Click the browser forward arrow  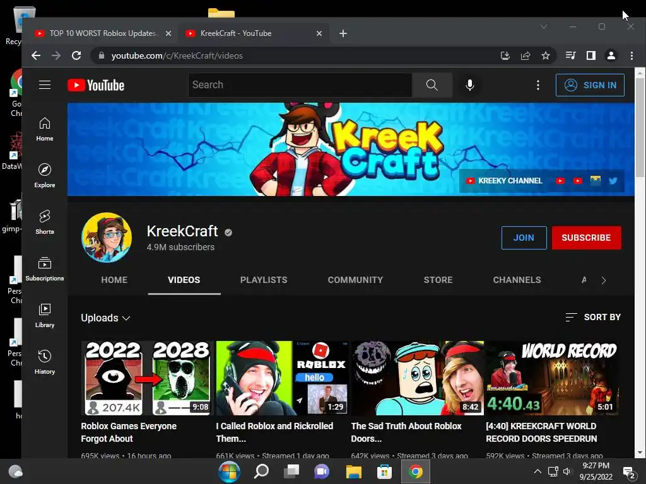click(x=56, y=55)
